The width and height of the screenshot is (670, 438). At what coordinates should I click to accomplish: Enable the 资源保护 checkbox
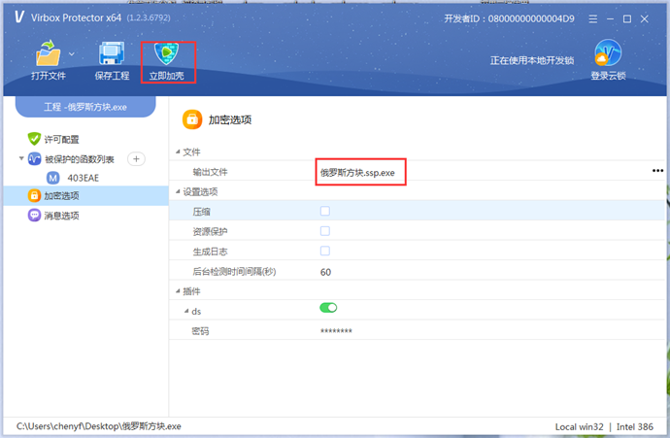[325, 231]
